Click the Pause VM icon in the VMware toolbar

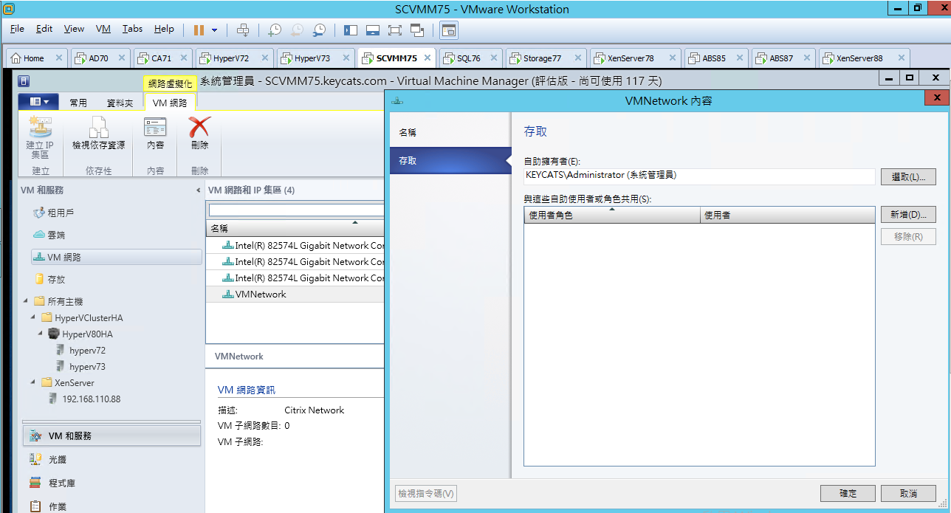199,30
